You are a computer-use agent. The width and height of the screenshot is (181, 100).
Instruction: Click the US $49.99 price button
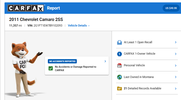pos(171,8)
